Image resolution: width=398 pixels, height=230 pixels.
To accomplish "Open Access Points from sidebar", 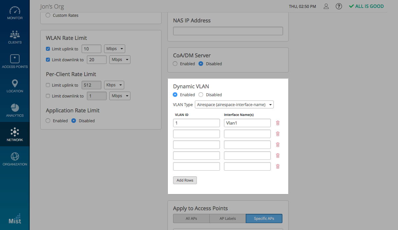I will click(15, 62).
